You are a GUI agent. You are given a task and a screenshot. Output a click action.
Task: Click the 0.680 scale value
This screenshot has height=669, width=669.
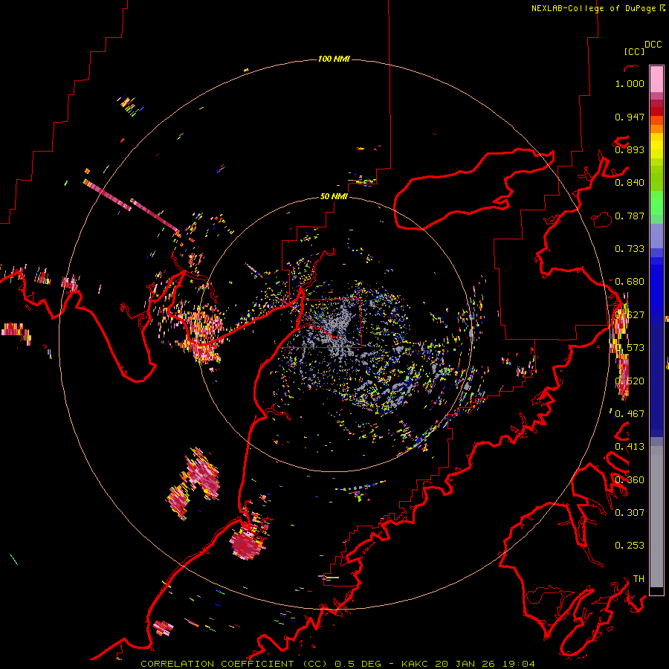(x=630, y=282)
